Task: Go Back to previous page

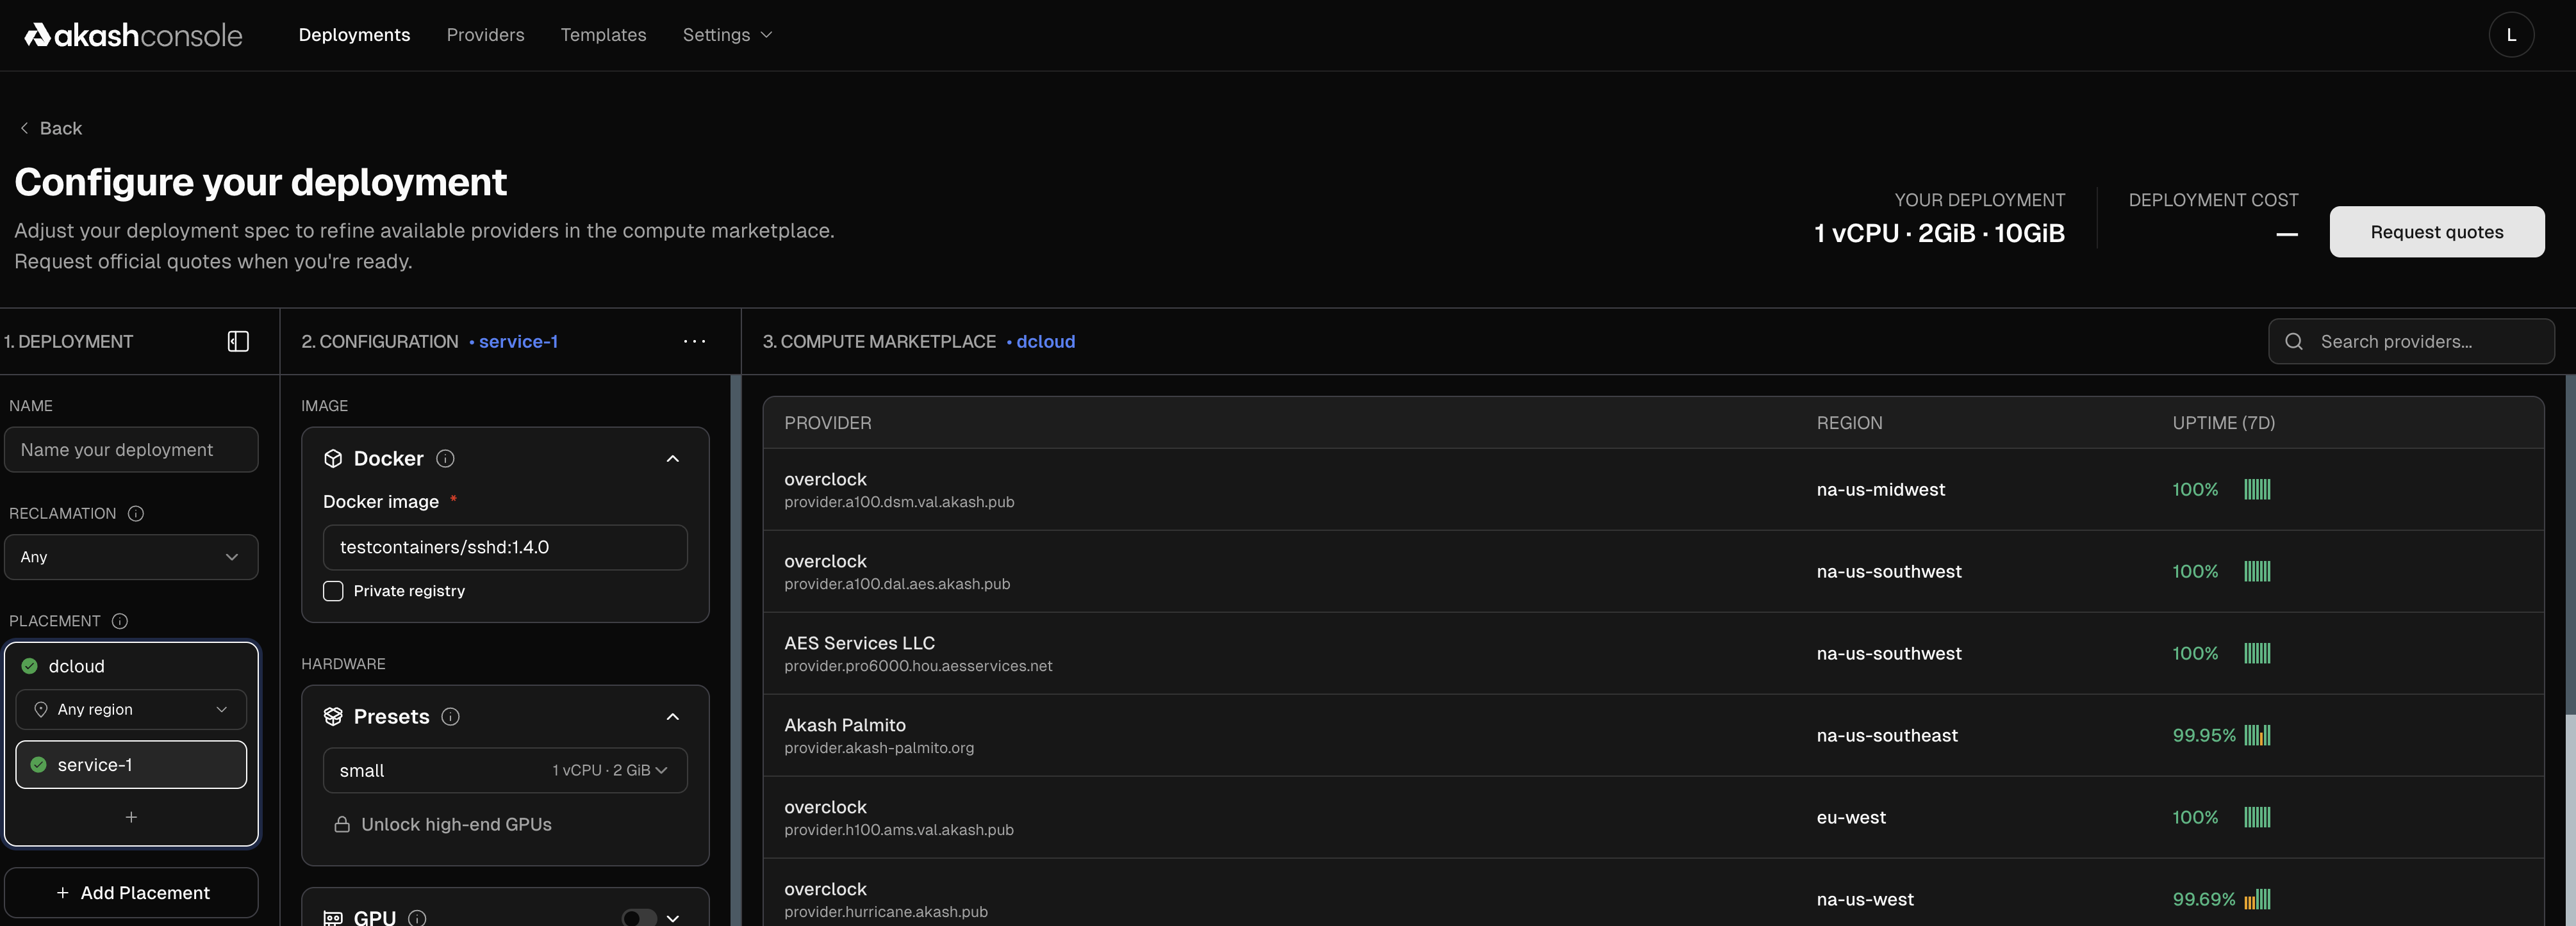Action: (x=51, y=128)
